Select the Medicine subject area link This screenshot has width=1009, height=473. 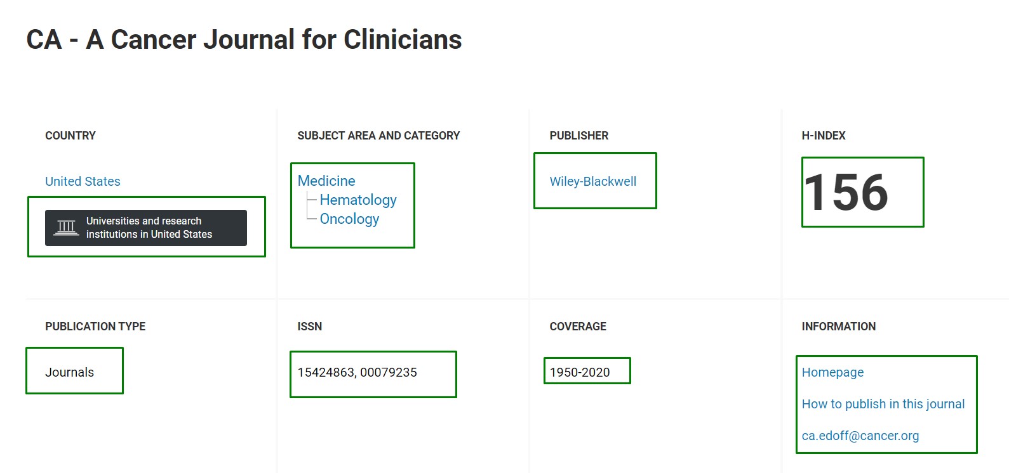tap(326, 181)
